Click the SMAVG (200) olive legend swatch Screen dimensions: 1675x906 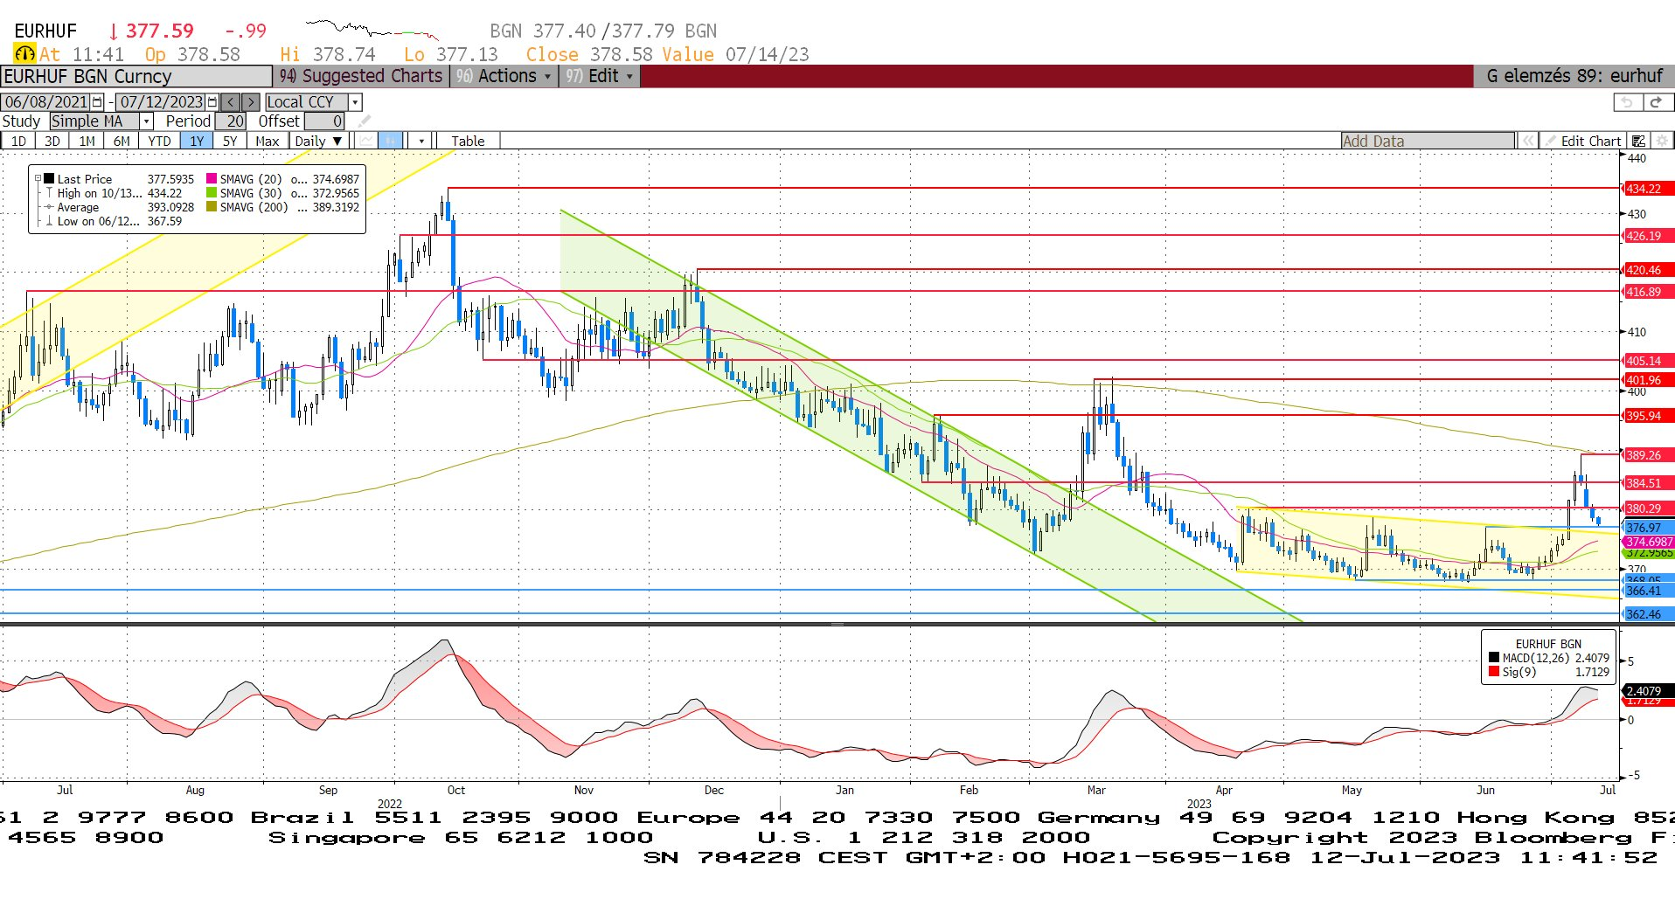212,207
